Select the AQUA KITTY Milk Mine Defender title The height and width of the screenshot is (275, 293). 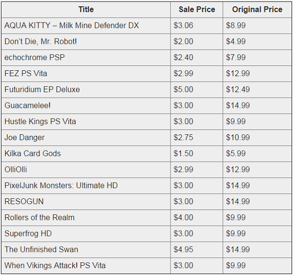point(72,25)
